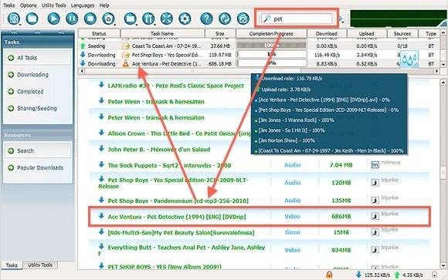Click the help question mark icon
Viewport: 448px width, 280px height.
point(206,19)
